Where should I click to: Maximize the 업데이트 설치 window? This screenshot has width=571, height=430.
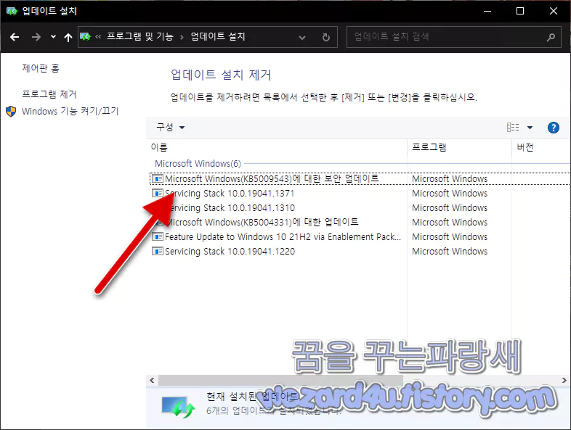point(520,11)
